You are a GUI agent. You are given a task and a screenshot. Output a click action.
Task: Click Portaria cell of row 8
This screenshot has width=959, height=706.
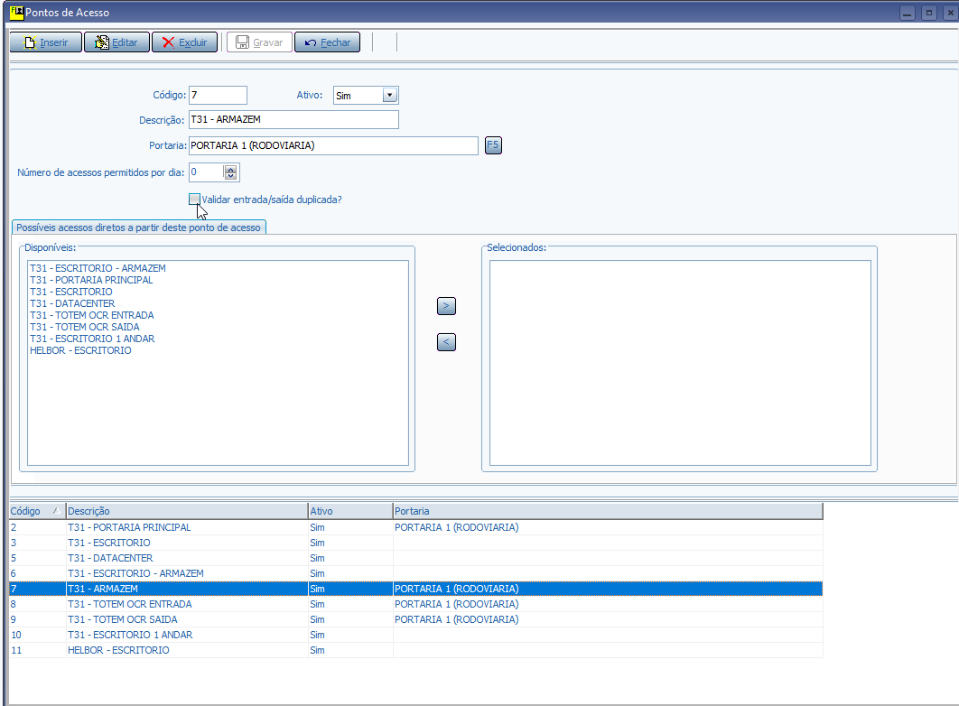(608, 604)
